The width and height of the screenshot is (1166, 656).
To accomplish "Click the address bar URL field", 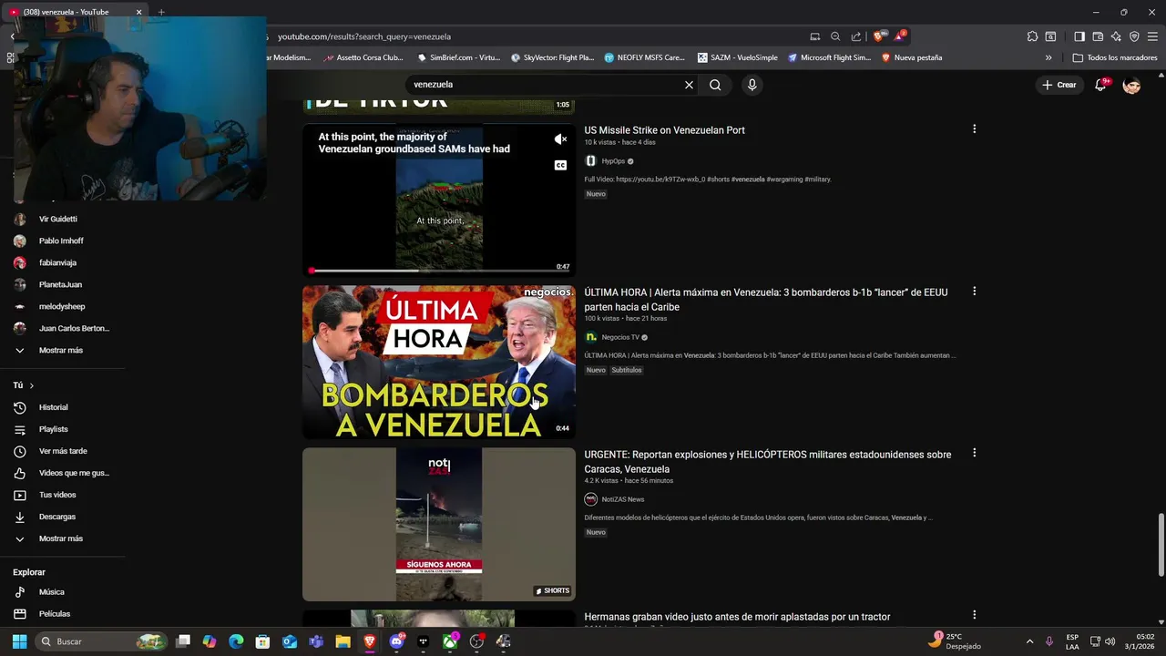I will coord(537,36).
